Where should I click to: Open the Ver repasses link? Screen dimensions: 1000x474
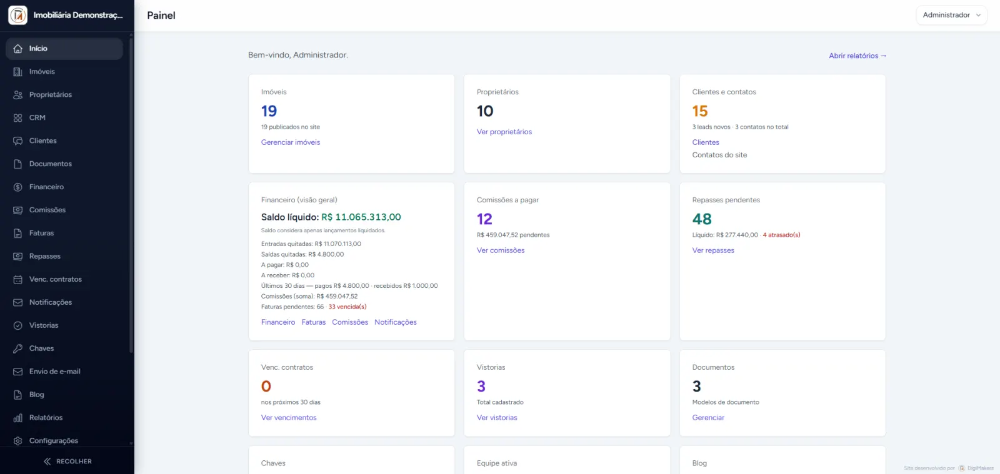(x=713, y=250)
